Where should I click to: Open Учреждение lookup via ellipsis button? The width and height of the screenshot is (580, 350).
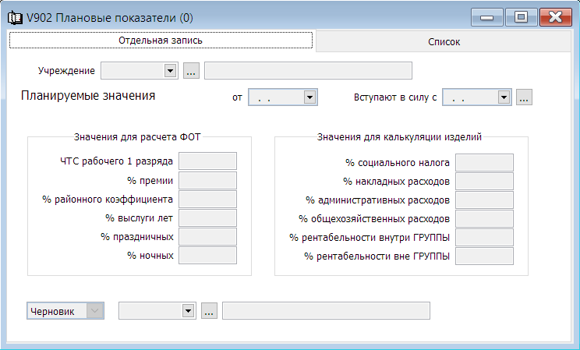(x=191, y=71)
